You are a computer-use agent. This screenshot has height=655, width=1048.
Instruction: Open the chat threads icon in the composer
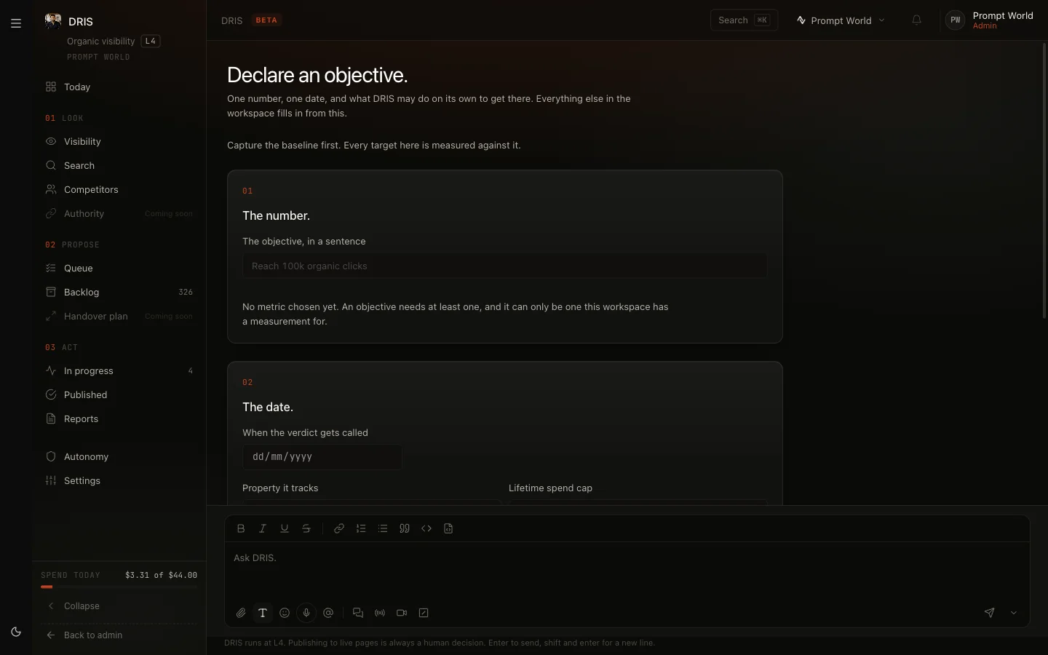(x=358, y=613)
